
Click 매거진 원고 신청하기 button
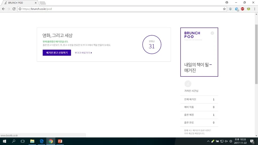[x=57, y=53]
